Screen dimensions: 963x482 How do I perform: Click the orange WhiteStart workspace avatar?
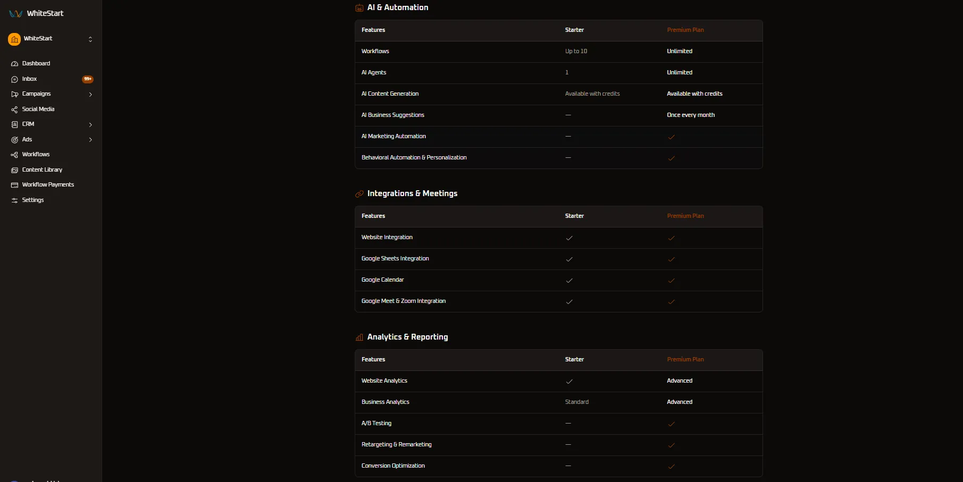point(14,39)
